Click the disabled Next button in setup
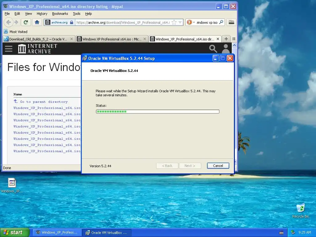The width and height of the screenshot is (316, 237). [x=190, y=166]
